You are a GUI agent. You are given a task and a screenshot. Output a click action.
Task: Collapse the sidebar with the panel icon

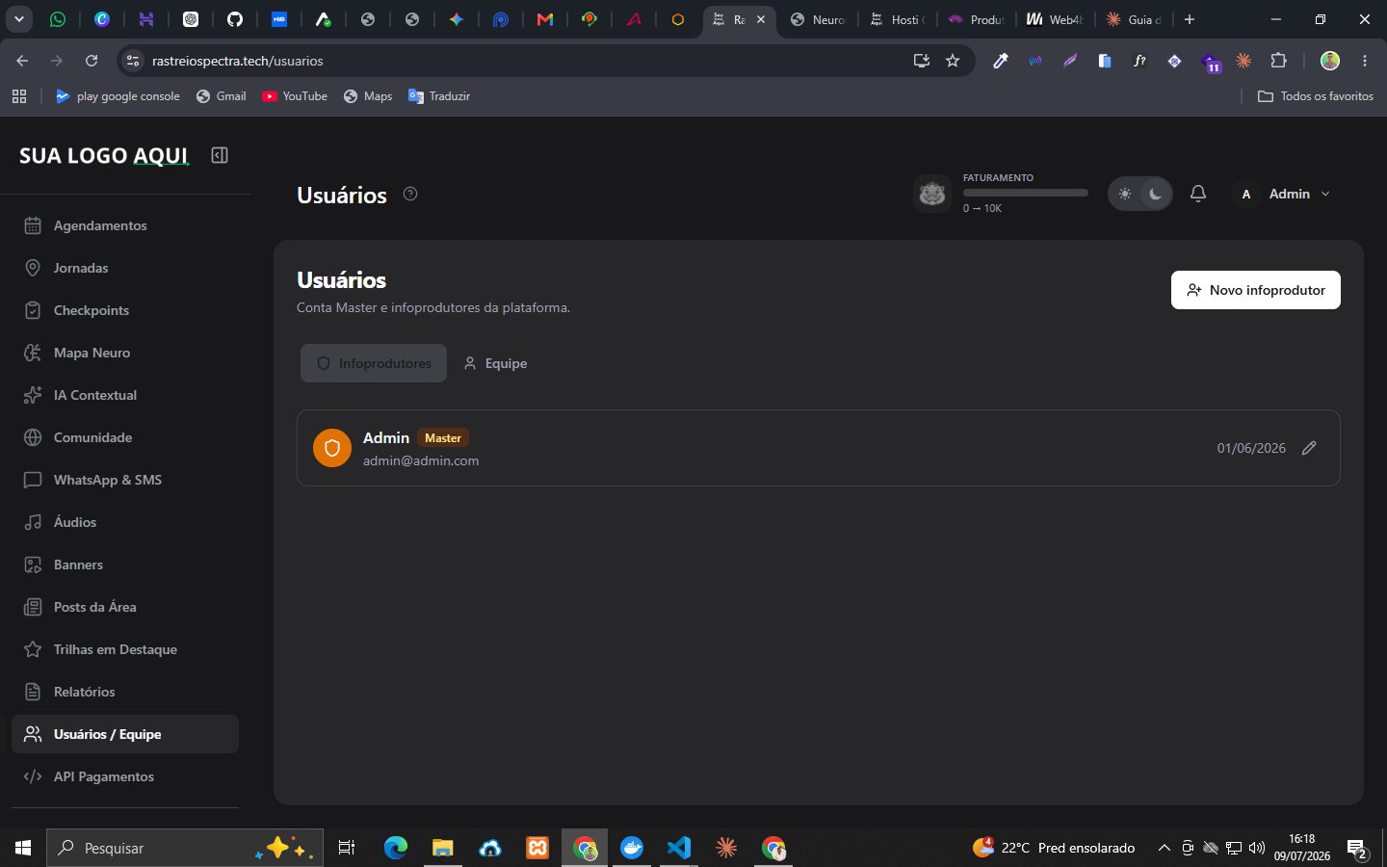(220, 155)
